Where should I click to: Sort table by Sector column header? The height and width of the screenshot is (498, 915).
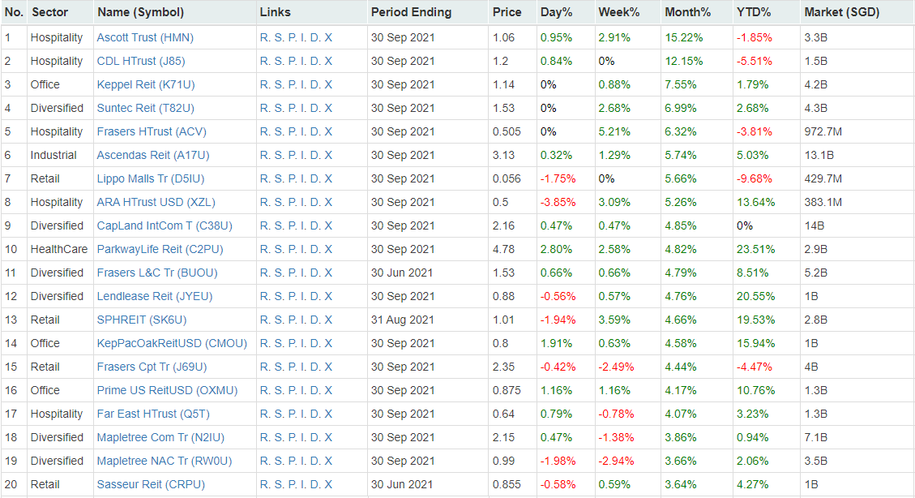tap(49, 12)
